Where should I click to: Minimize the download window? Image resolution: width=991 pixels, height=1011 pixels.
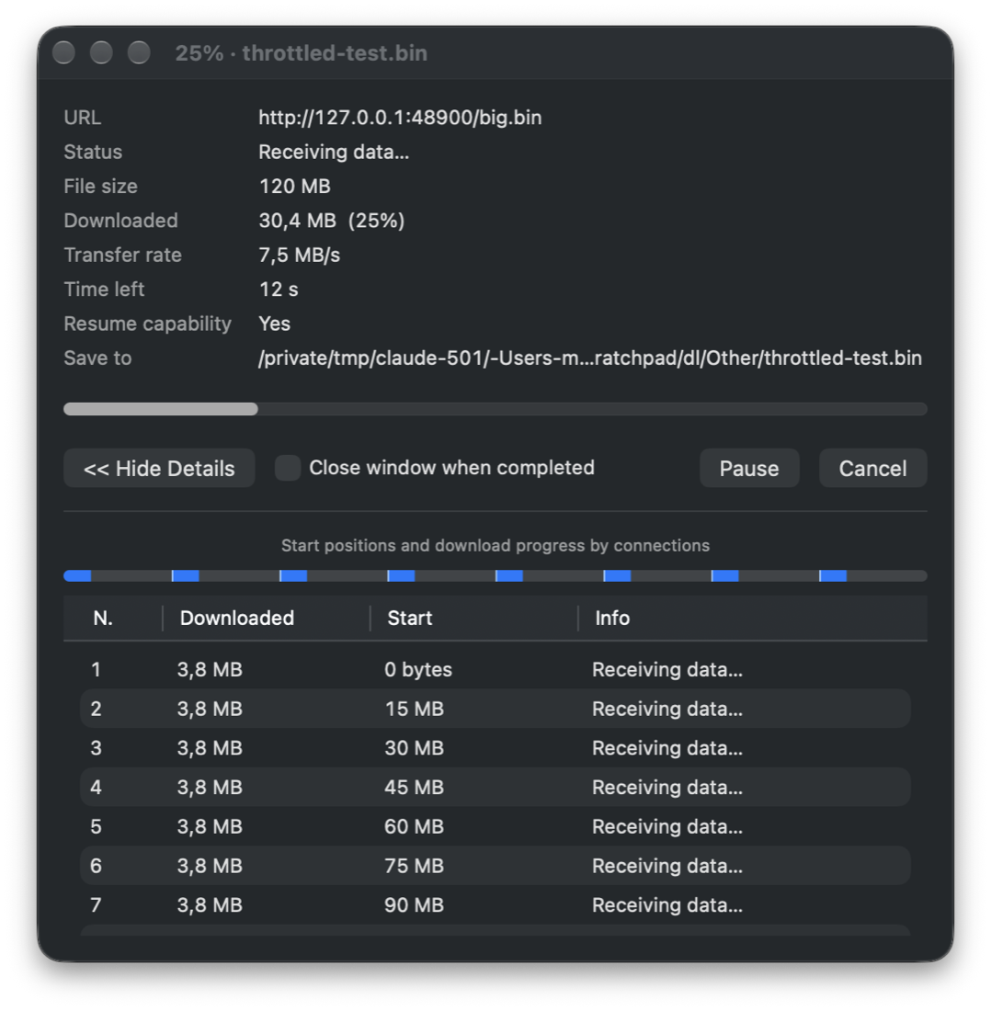101,53
